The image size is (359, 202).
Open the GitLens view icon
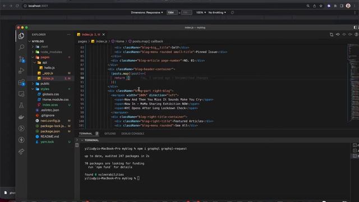tap(21, 128)
